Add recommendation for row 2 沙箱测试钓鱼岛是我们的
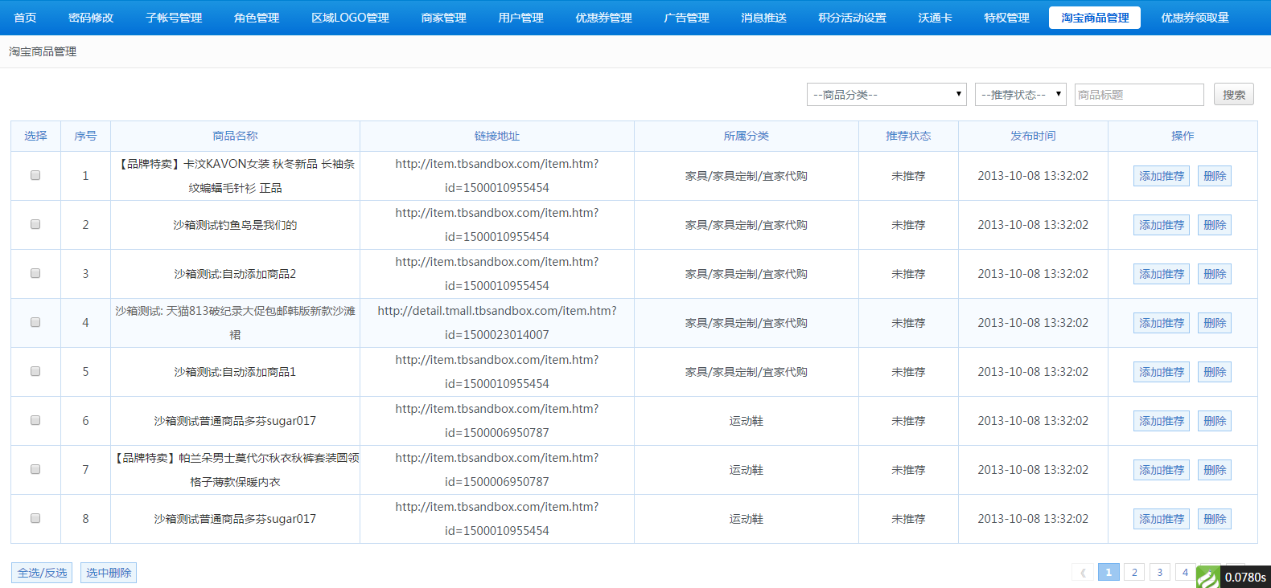 point(1162,225)
